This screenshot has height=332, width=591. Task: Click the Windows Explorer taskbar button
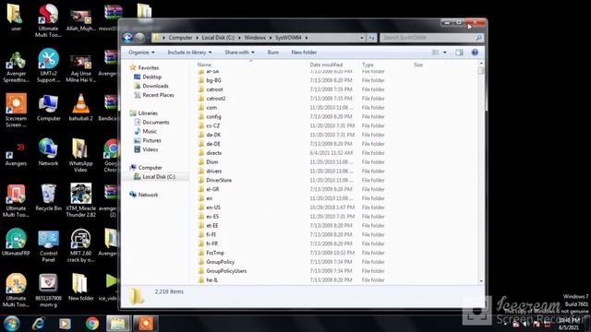[119, 324]
